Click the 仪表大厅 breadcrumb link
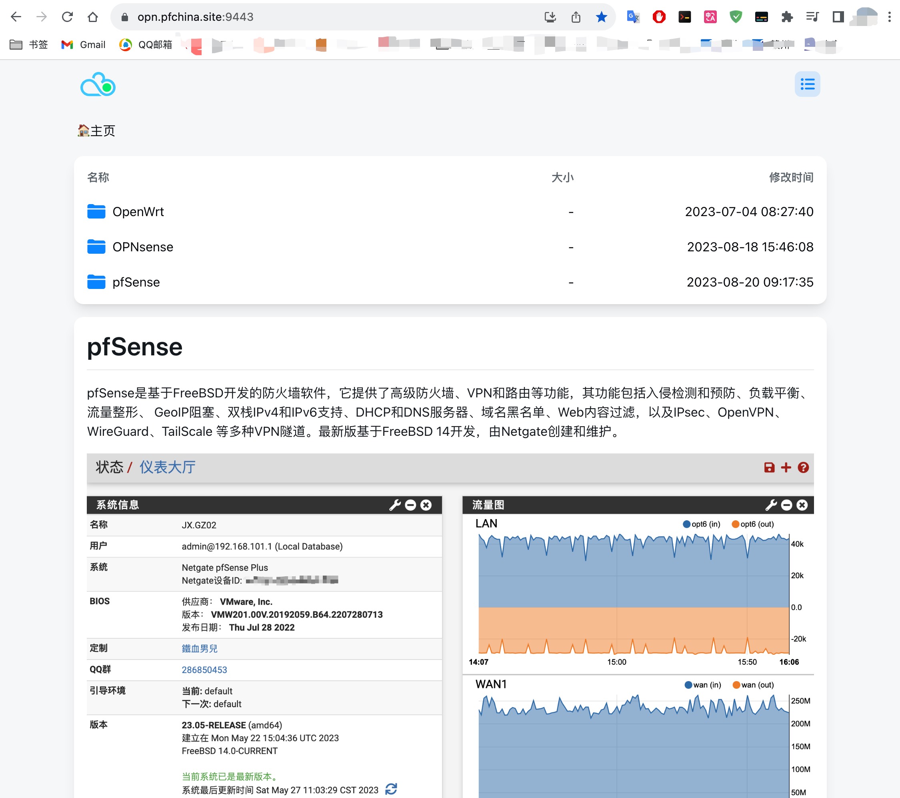900x798 pixels. 167,467
